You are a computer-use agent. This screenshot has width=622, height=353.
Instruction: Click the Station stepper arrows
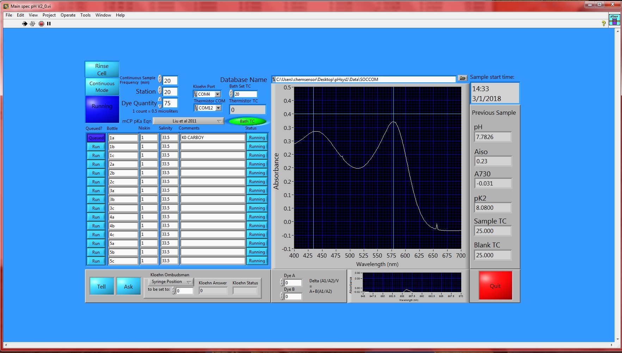(160, 90)
